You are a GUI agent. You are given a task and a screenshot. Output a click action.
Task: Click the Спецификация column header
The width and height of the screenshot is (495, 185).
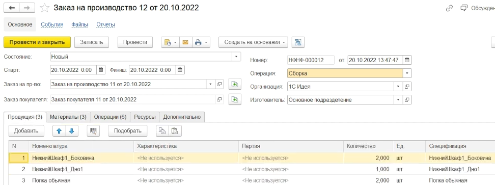point(460,146)
